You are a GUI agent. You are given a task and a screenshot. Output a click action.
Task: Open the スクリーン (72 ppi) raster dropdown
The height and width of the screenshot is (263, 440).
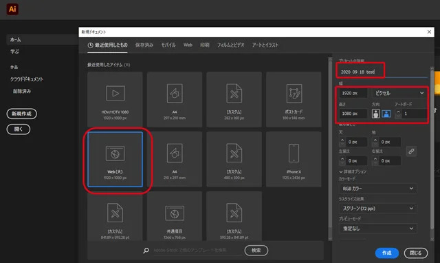(377, 209)
